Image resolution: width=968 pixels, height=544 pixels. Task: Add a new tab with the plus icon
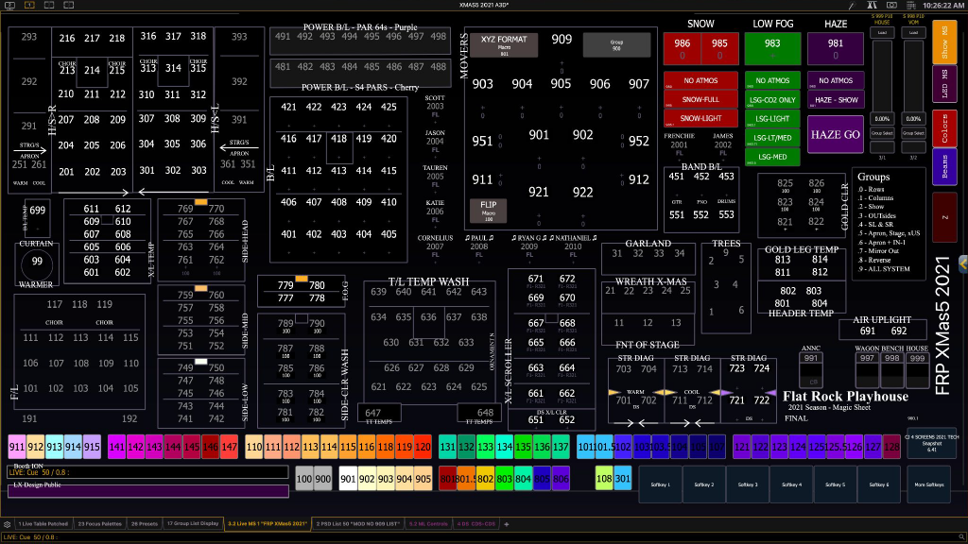tap(507, 524)
